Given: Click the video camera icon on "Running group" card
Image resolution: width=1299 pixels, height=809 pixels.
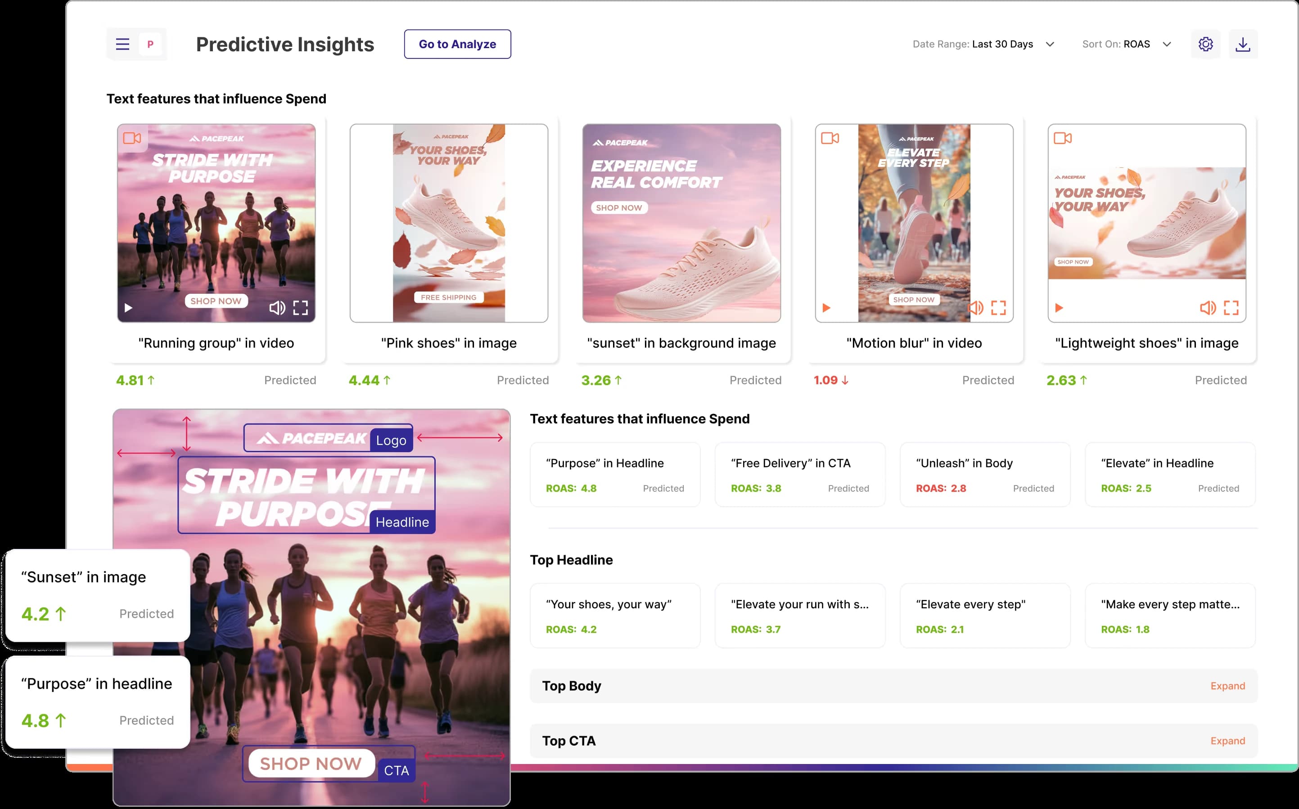Looking at the screenshot, I should [132, 138].
